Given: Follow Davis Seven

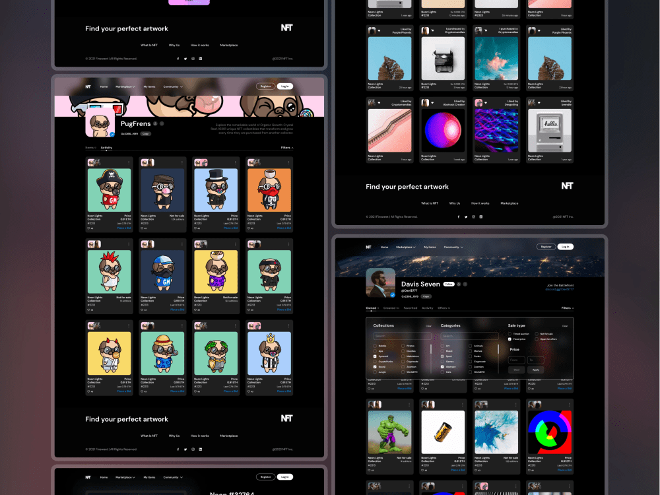Looking at the screenshot, I should [449, 284].
